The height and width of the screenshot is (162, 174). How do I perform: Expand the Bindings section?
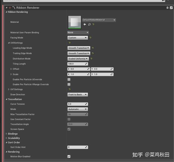click(6, 134)
